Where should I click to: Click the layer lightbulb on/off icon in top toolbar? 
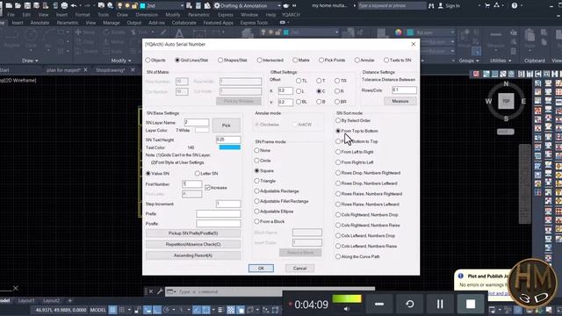point(120,6)
